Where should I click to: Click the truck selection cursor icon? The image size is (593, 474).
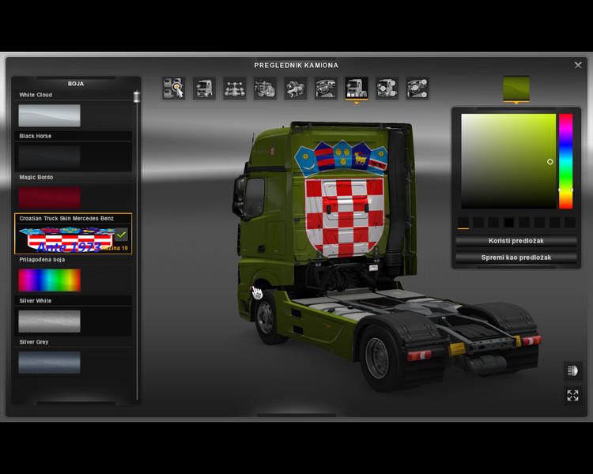173,88
